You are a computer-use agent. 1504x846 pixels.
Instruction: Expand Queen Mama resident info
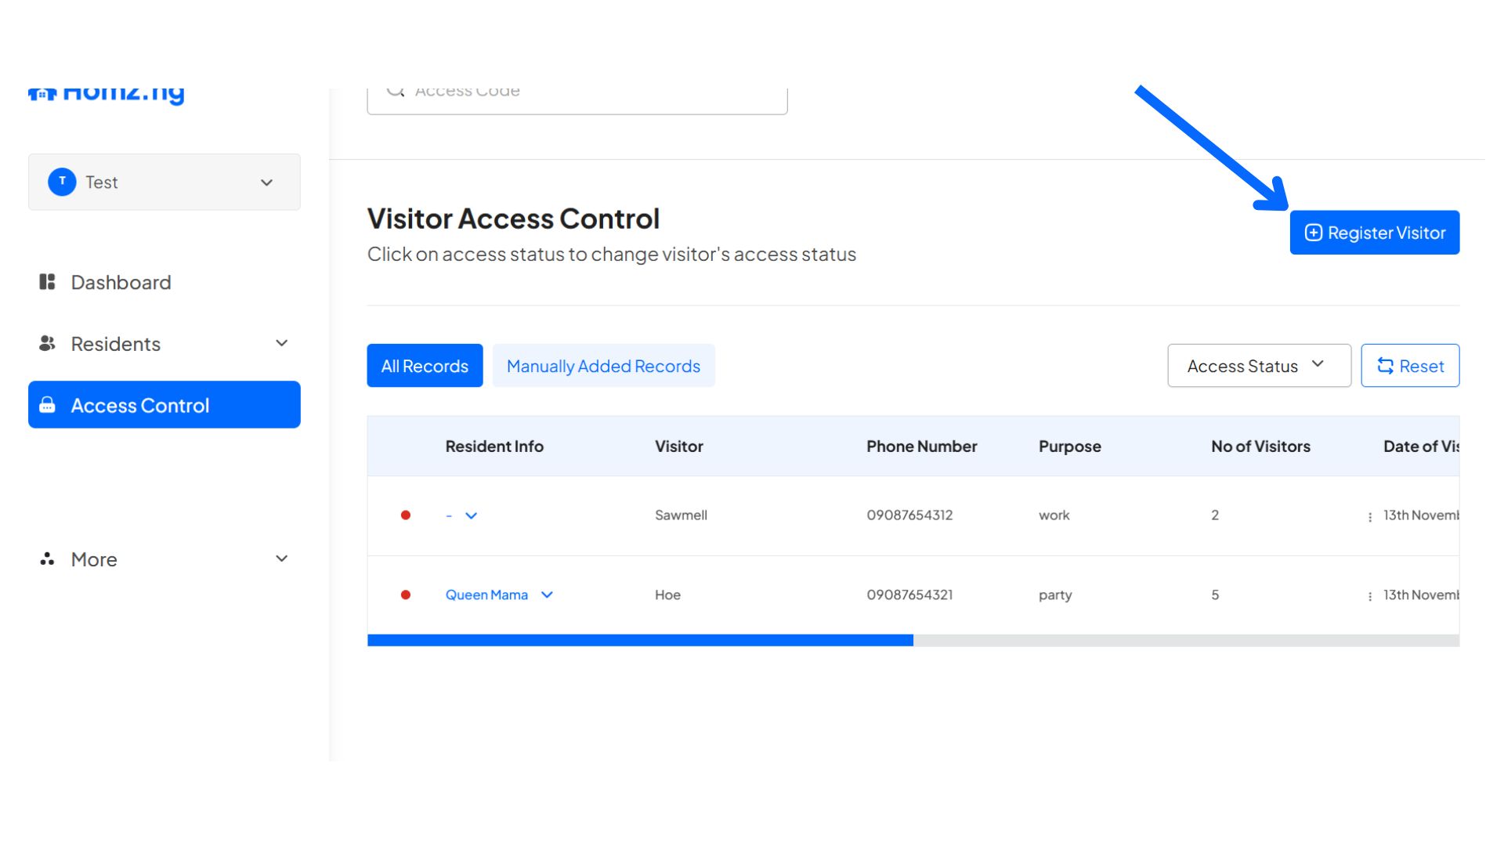coord(548,595)
